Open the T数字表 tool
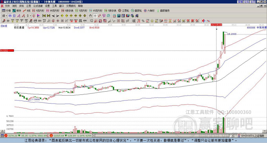 pos(110,10)
